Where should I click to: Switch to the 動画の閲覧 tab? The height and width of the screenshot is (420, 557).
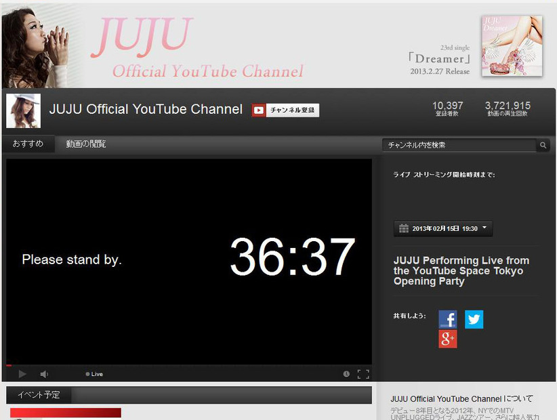[86, 144]
